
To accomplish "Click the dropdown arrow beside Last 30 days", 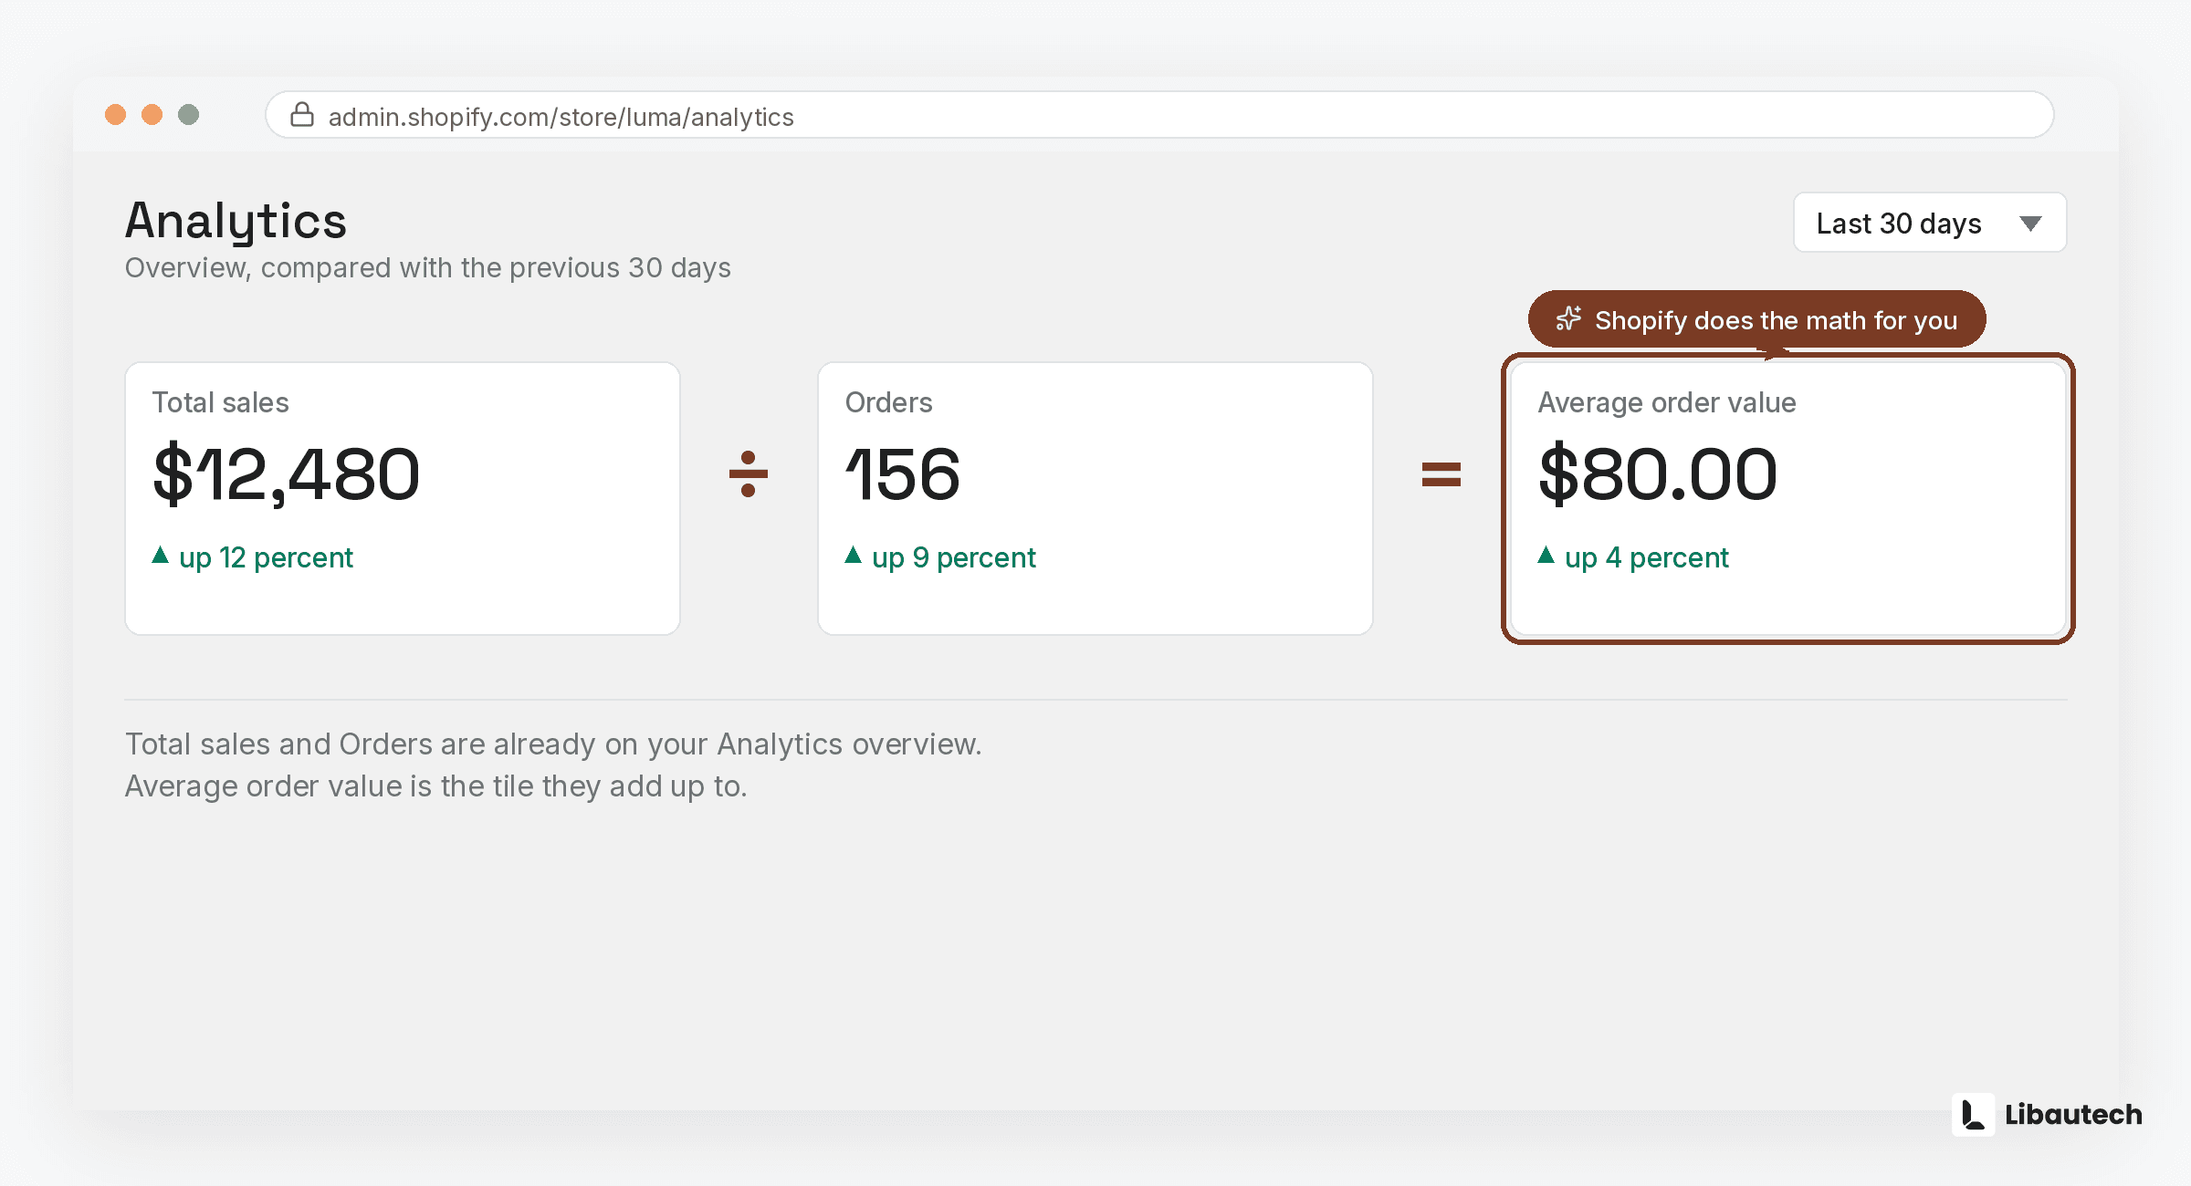I will click(x=2030, y=224).
